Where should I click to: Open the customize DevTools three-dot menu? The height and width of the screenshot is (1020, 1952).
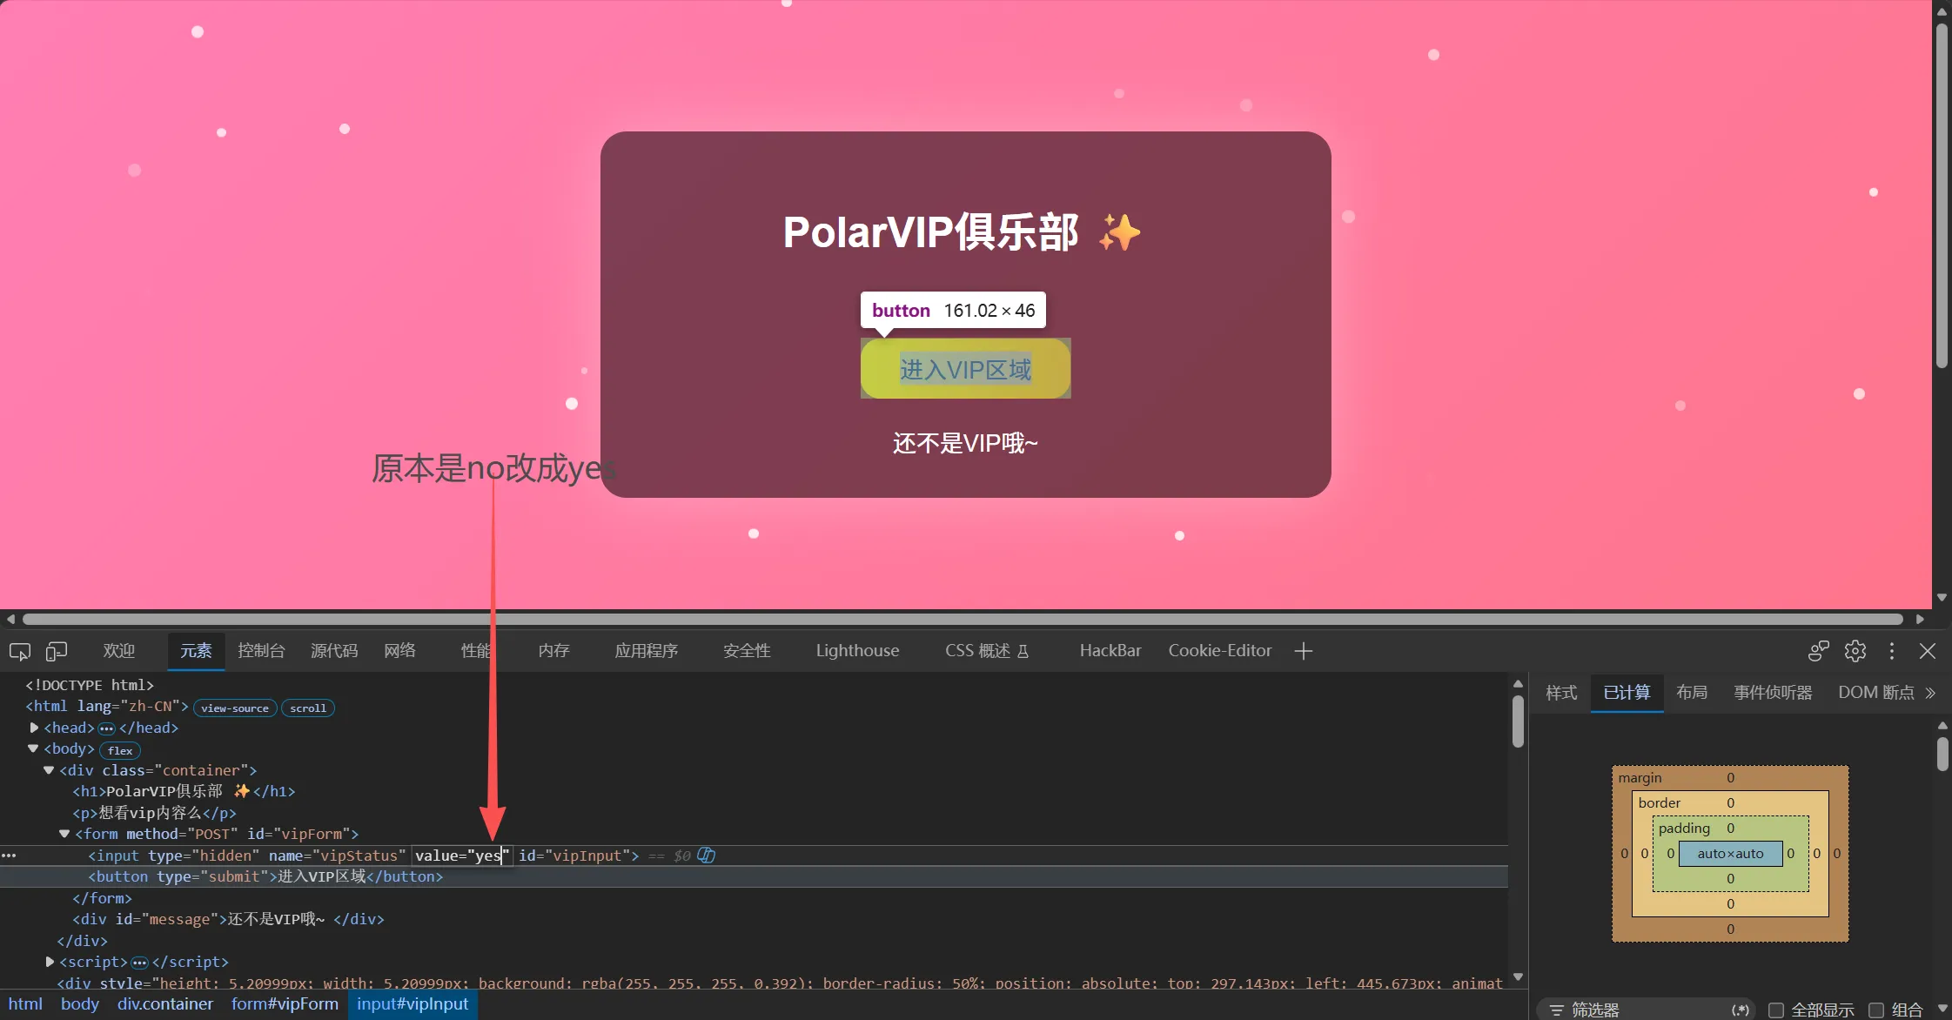tap(1892, 651)
